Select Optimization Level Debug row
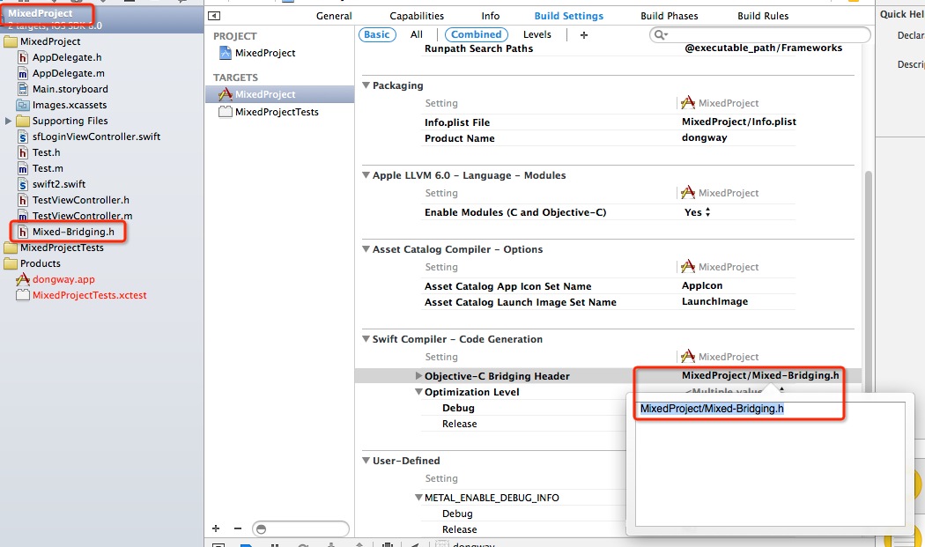 point(458,408)
